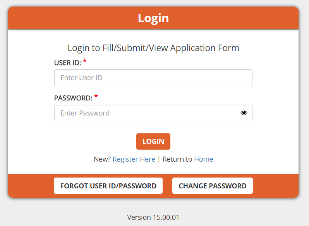Open the CHANGE PASSWORD button
The width and height of the screenshot is (309, 226).
212,186
